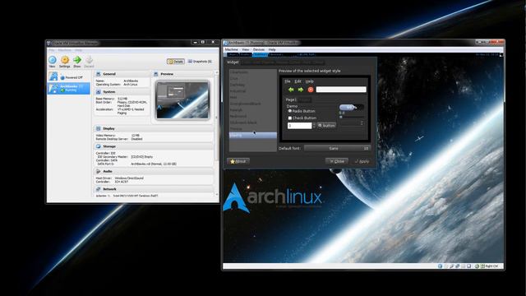Image resolution: width=526 pixels, height=296 pixels.
Task: Click the About button with star icon
Action: (x=238, y=161)
